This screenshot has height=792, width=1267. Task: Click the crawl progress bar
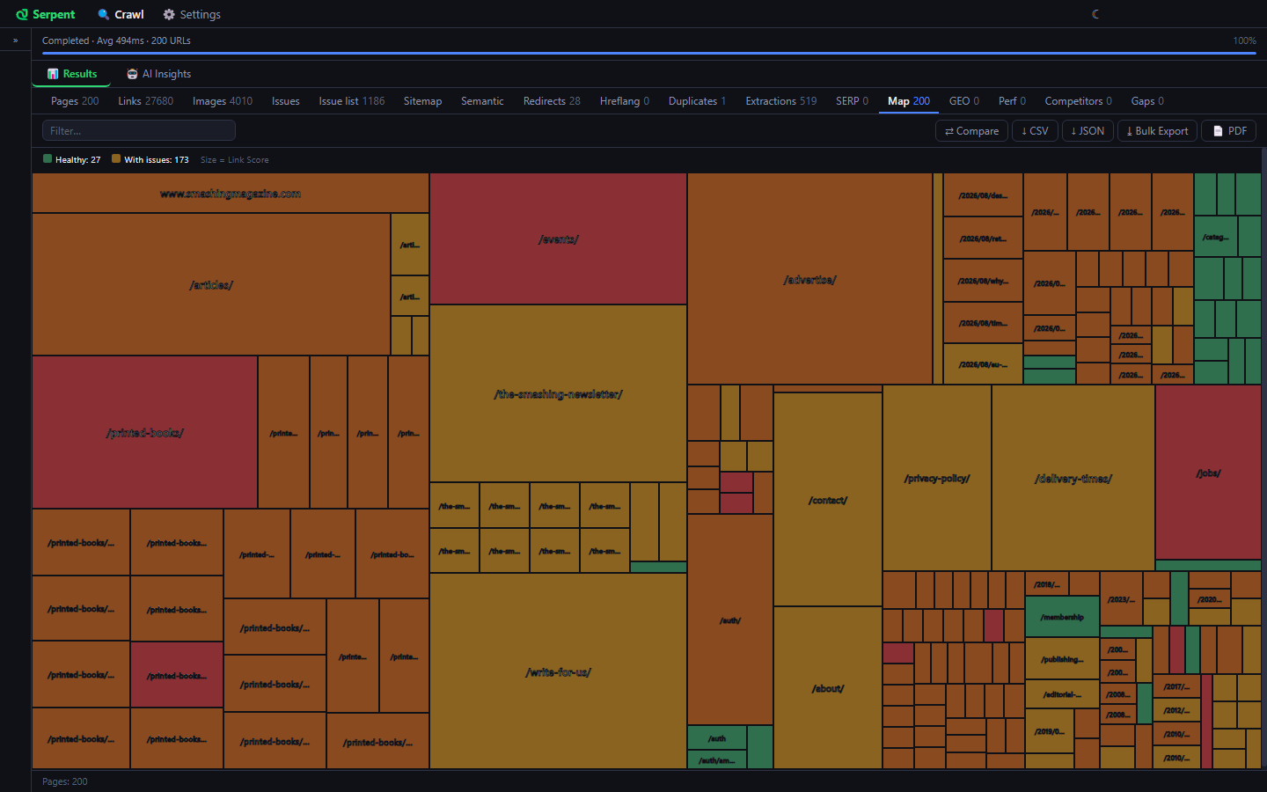pyautogui.click(x=649, y=53)
